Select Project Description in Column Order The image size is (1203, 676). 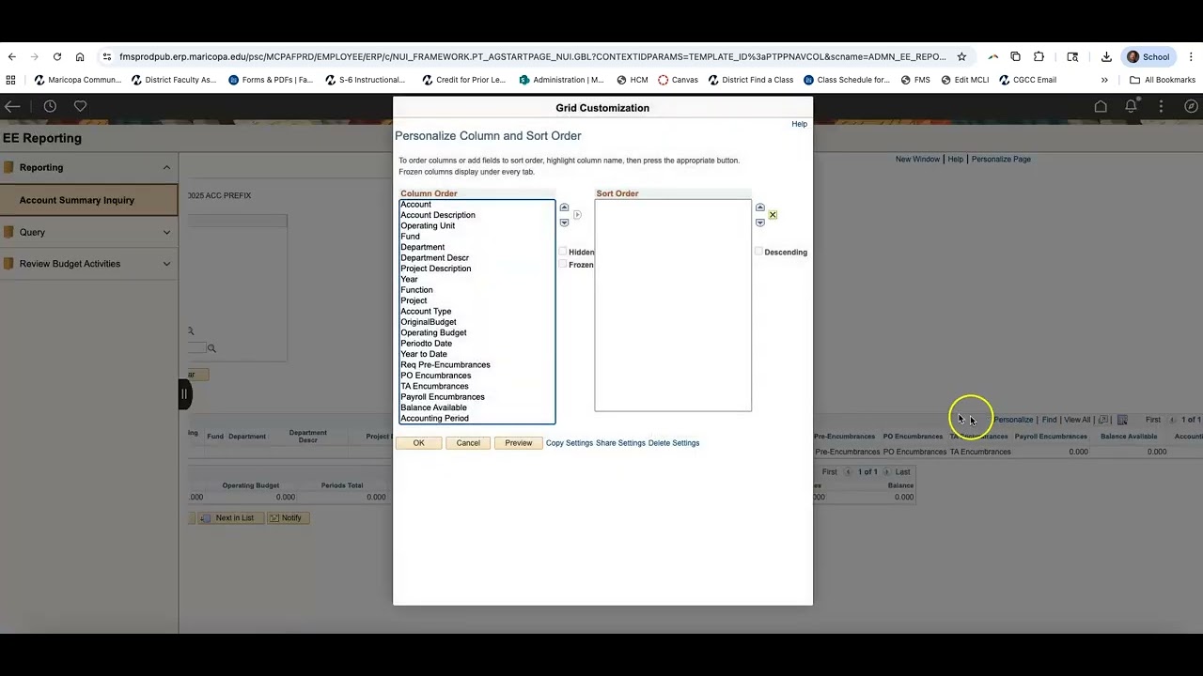(x=477, y=269)
